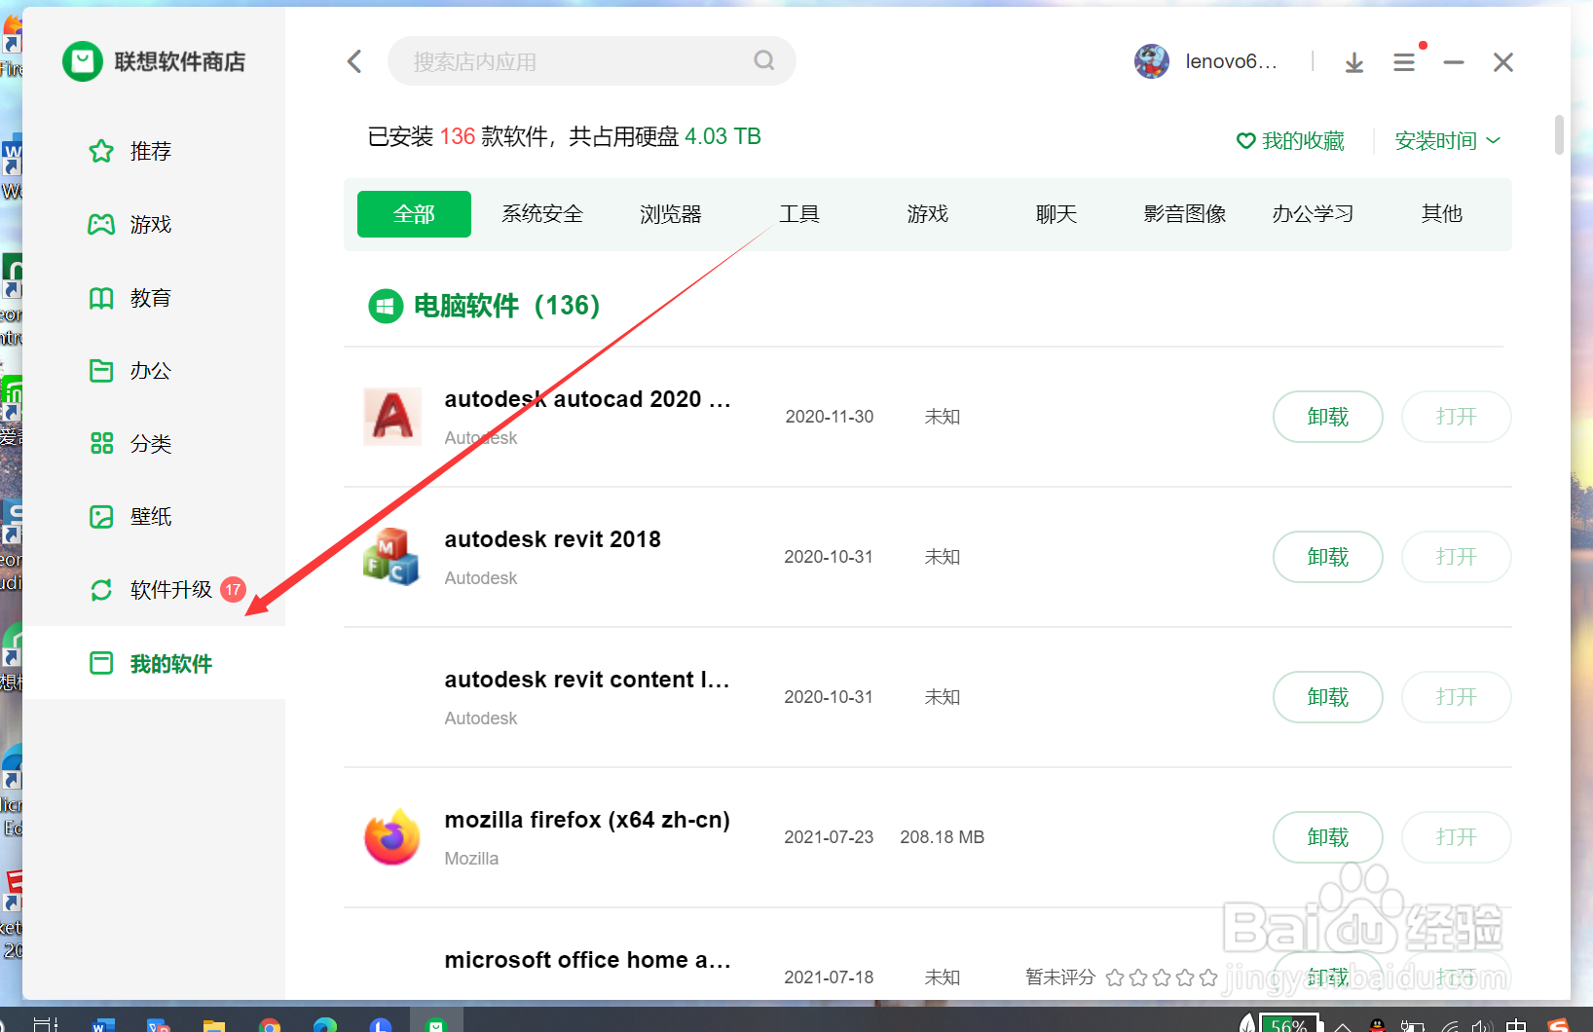Click the QQ tray icon

coord(1378,1024)
